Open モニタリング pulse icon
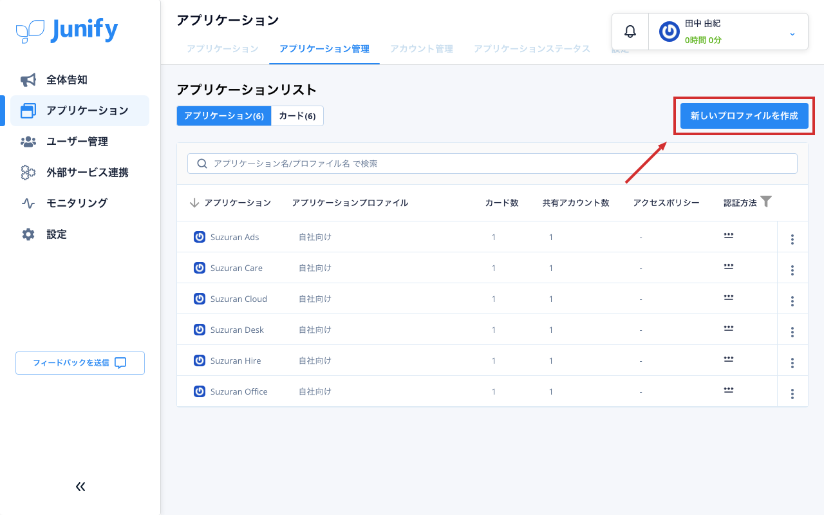The height and width of the screenshot is (515, 824). (x=28, y=203)
